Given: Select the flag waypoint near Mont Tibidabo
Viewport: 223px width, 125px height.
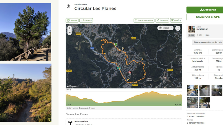Looking at the screenshot, I should tap(145, 75).
